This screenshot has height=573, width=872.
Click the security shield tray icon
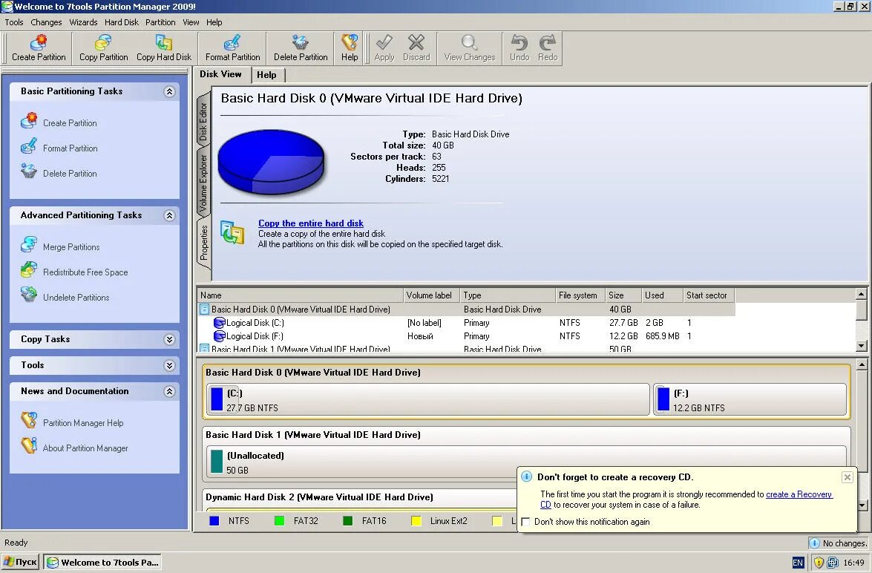pyautogui.click(x=819, y=563)
